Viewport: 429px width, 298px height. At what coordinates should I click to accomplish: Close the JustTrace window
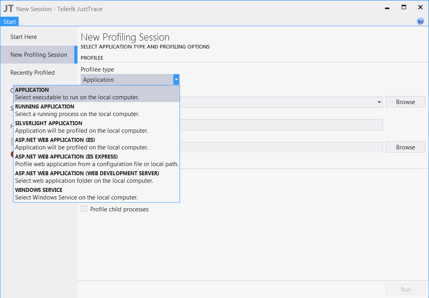tap(420, 8)
